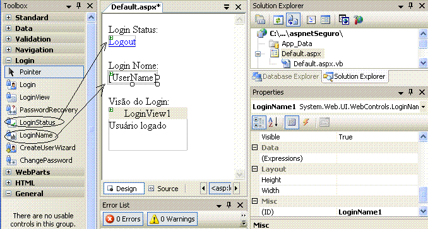Expand the HTML toolbox group
The width and height of the screenshot is (428, 229).
8,183
